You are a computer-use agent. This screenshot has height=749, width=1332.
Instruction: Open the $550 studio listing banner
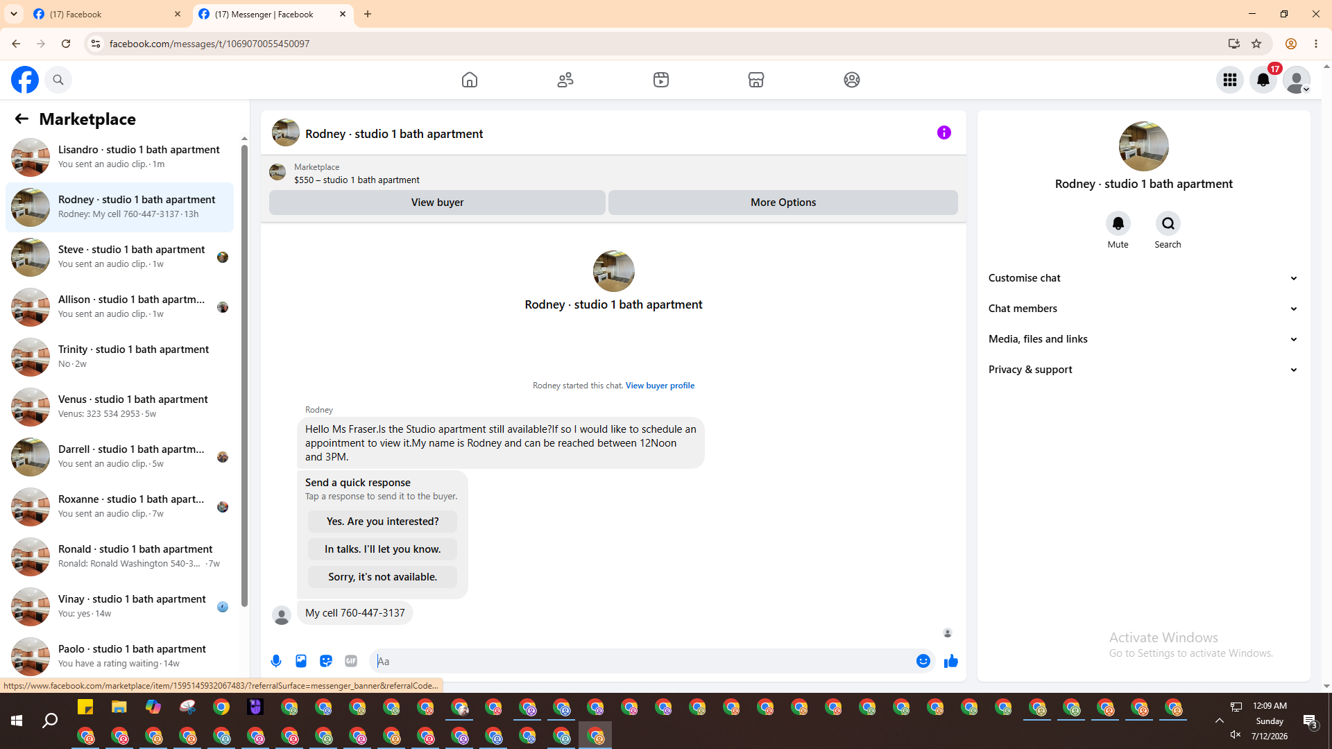[x=613, y=173]
